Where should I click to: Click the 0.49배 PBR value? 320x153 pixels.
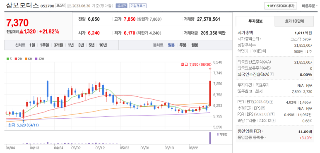tap(289, 115)
